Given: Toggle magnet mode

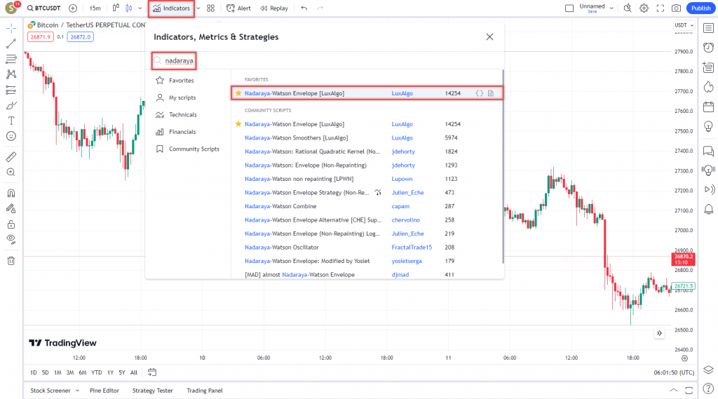Looking at the screenshot, I should click(11, 193).
